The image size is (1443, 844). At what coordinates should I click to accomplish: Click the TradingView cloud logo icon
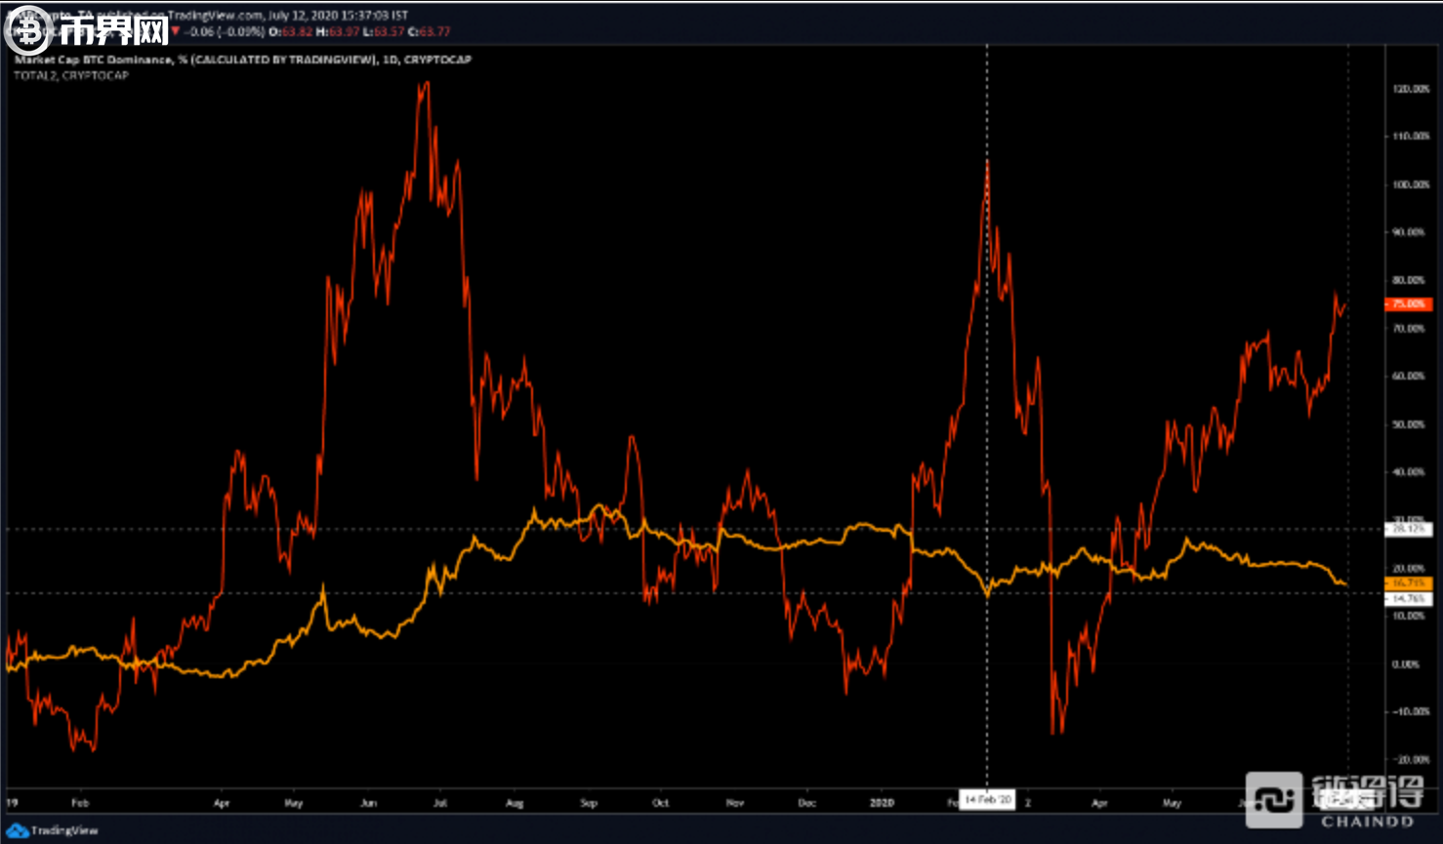[x=17, y=830]
